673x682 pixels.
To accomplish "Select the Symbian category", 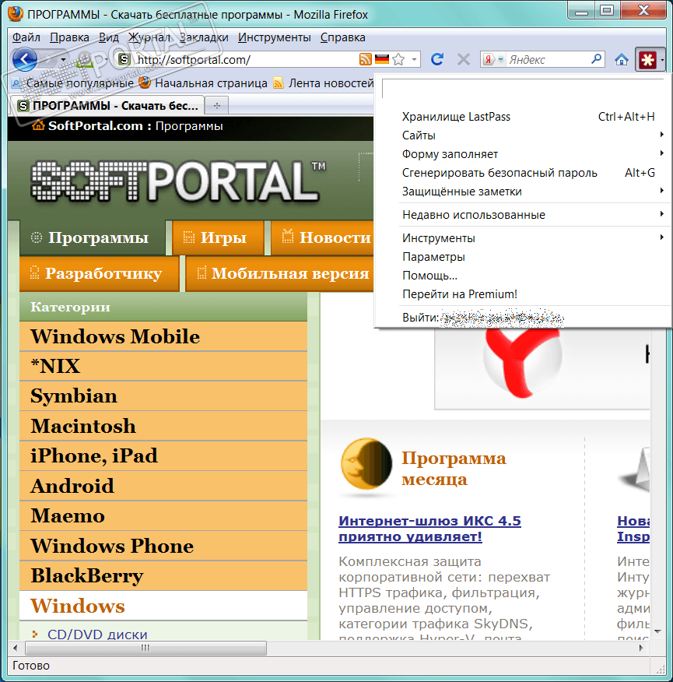I will 163,396.
